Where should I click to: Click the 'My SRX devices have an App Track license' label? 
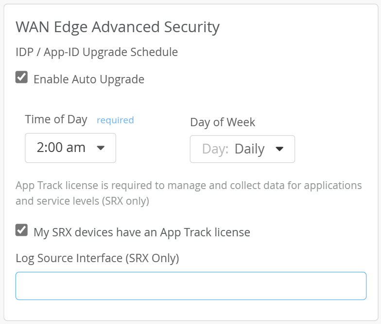[x=141, y=232]
